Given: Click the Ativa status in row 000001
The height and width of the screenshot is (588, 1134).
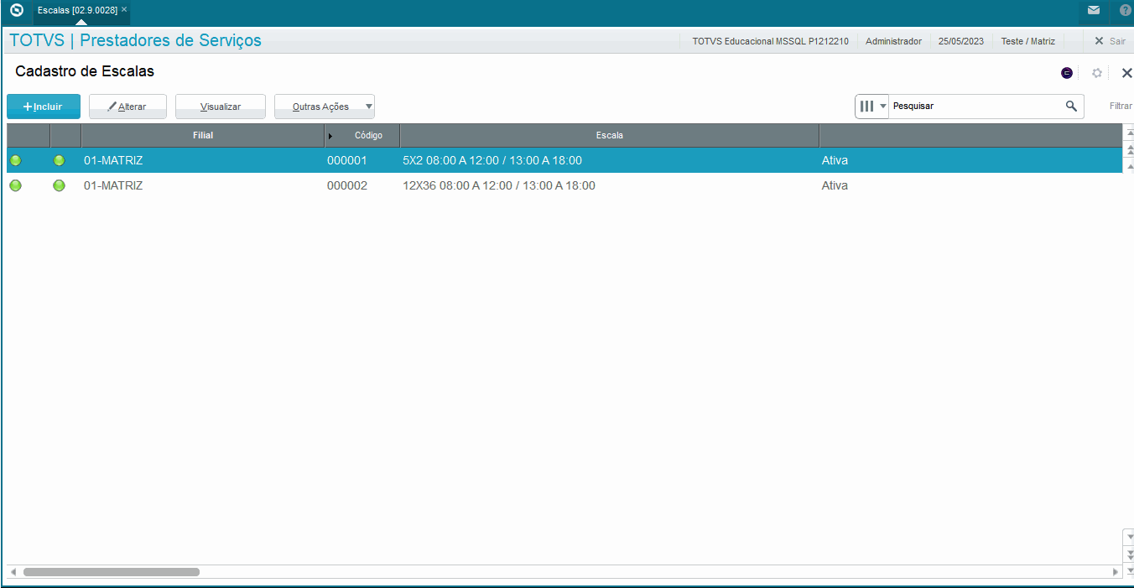Looking at the screenshot, I should [x=835, y=160].
